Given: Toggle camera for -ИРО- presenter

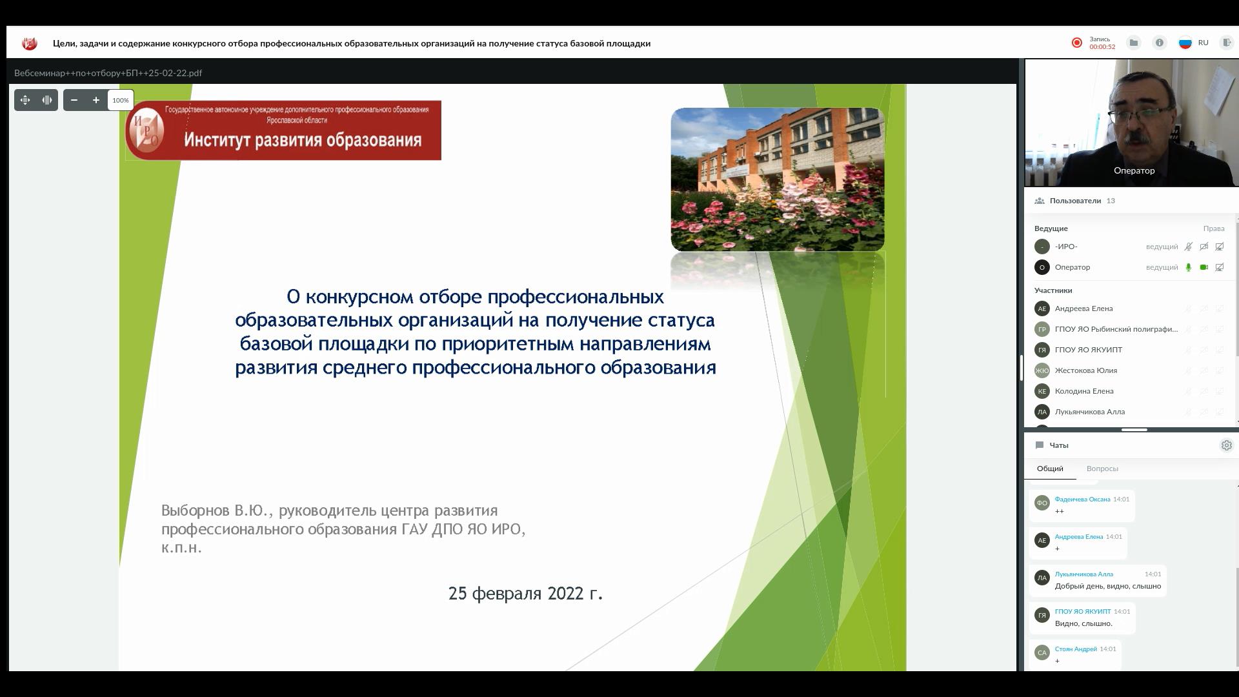Looking at the screenshot, I should 1204,247.
